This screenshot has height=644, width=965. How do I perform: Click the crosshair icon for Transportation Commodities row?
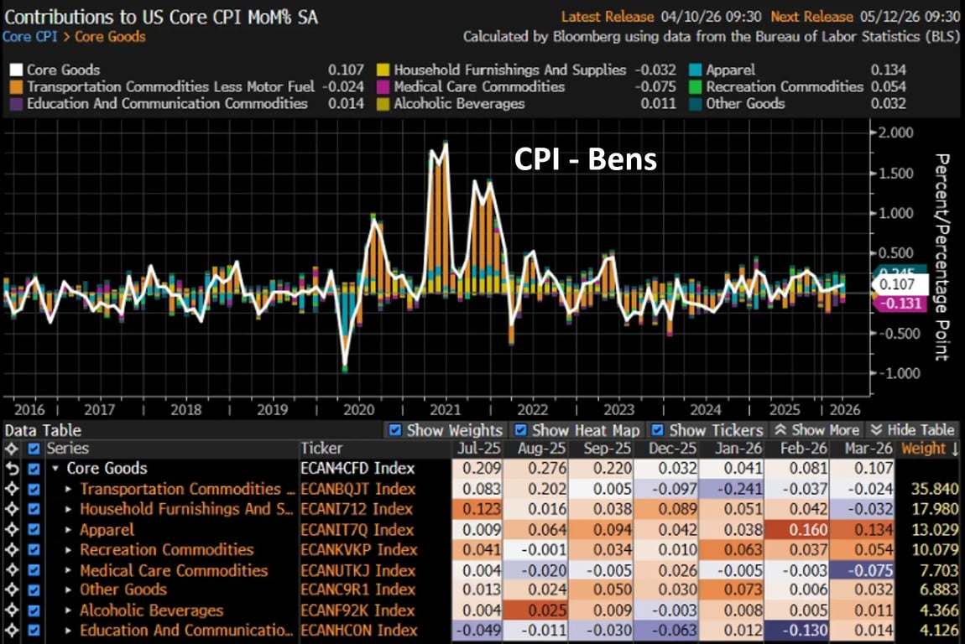tap(11, 489)
